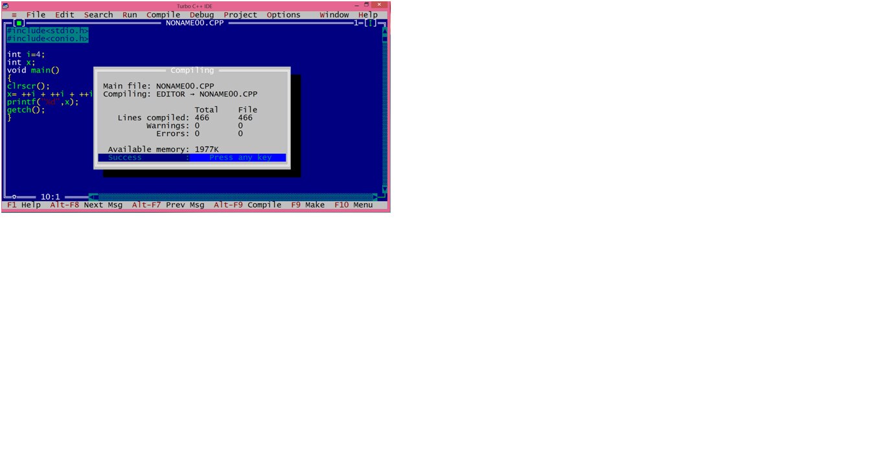Click the window number 1 indicator
Viewport: 876px width, 476px height.
click(x=356, y=23)
